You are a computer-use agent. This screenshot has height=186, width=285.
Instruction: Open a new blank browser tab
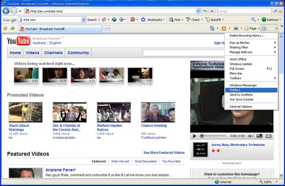point(106,29)
